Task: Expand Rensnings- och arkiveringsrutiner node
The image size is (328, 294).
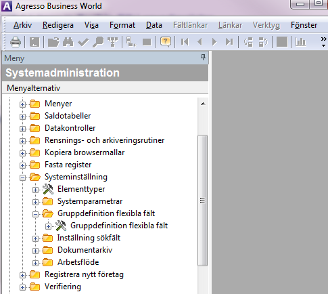Action: pyautogui.click(x=22, y=141)
